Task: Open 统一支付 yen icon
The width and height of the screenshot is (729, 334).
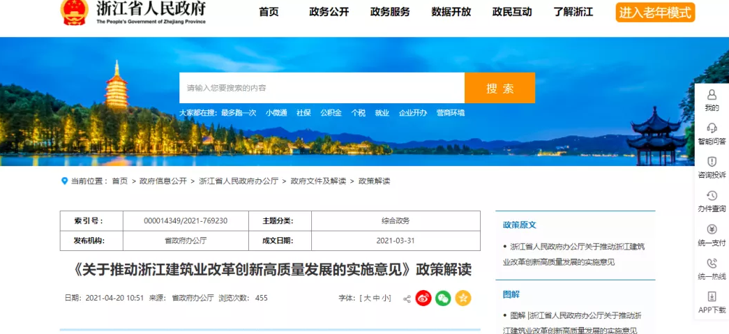Action: click(x=712, y=229)
